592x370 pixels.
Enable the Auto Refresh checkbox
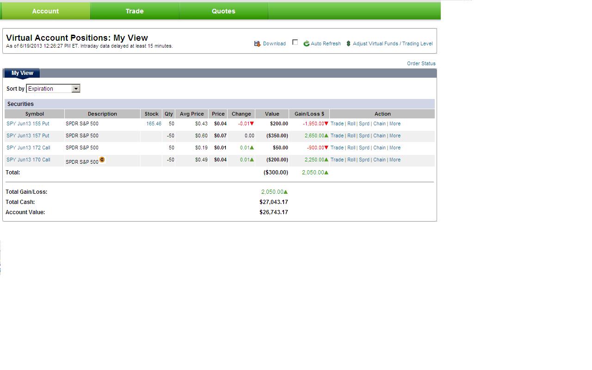click(x=295, y=43)
